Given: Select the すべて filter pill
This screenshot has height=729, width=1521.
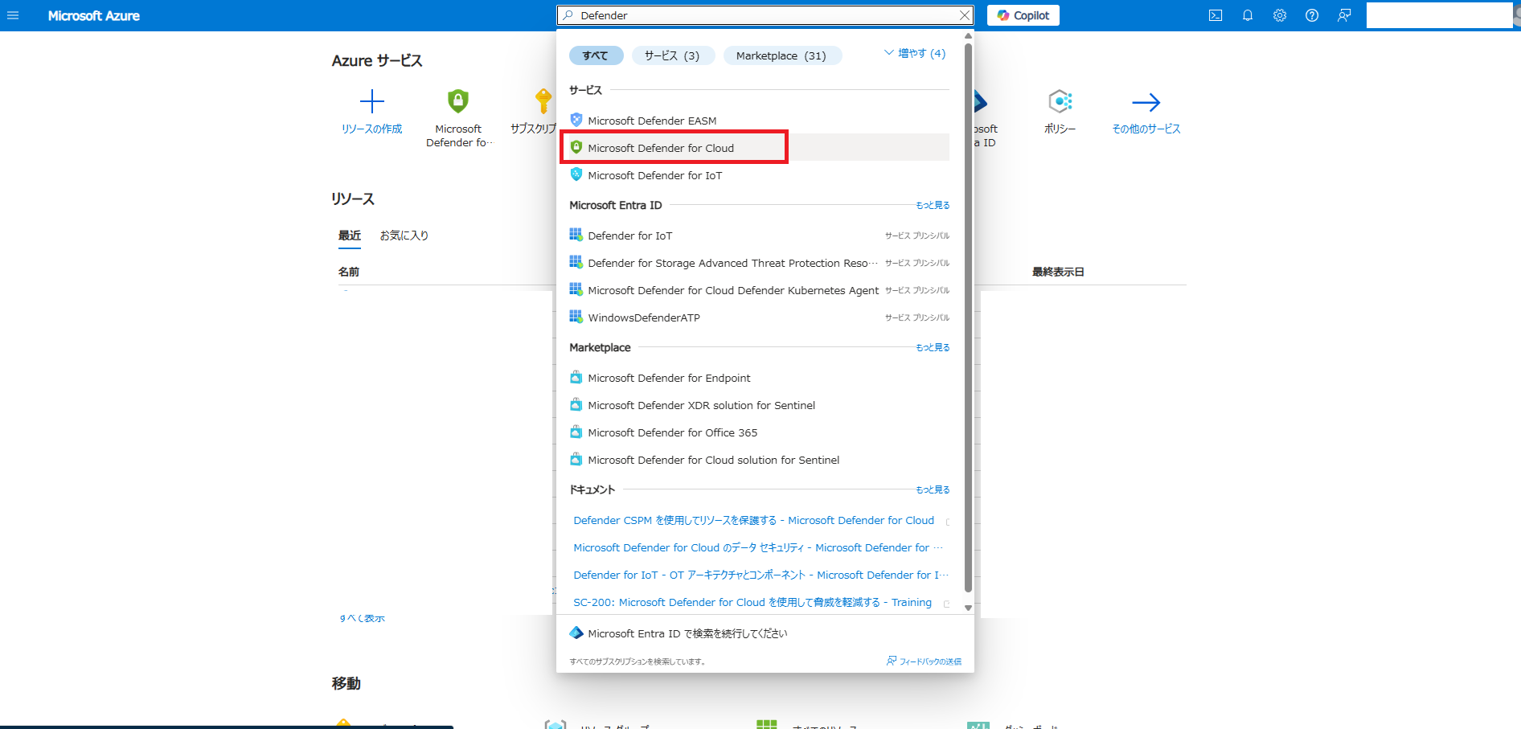Looking at the screenshot, I should point(596,55).
